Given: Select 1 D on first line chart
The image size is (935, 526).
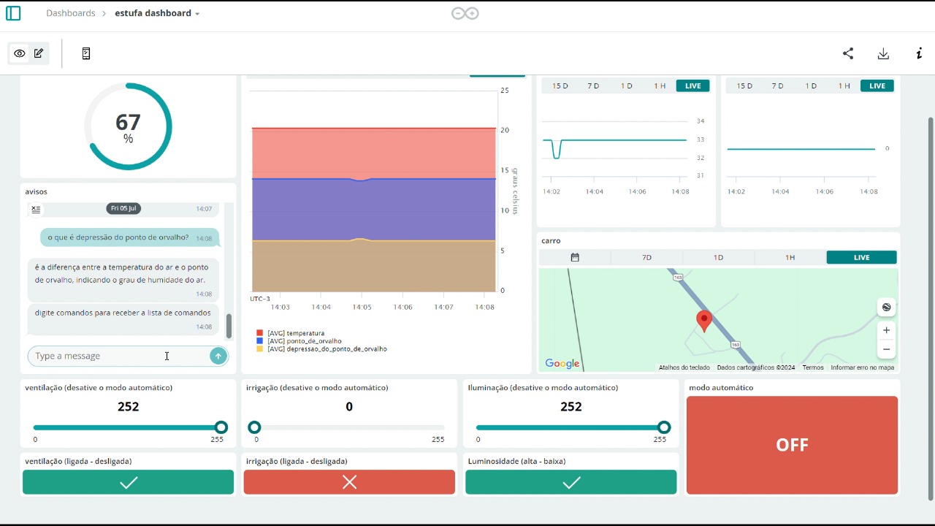Looking at the screenshot, I should click(x=627, y=86).
